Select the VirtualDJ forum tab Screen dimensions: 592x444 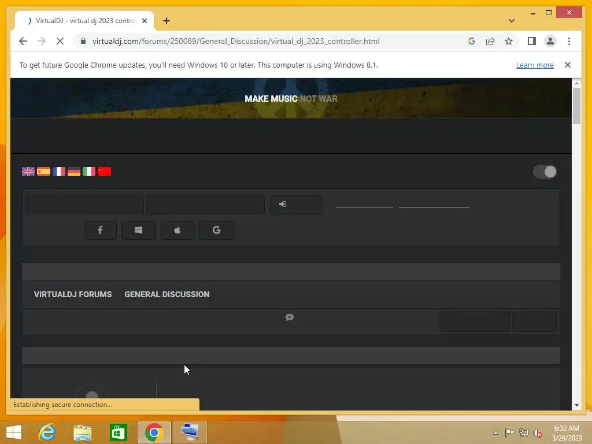tap(84, 21)
